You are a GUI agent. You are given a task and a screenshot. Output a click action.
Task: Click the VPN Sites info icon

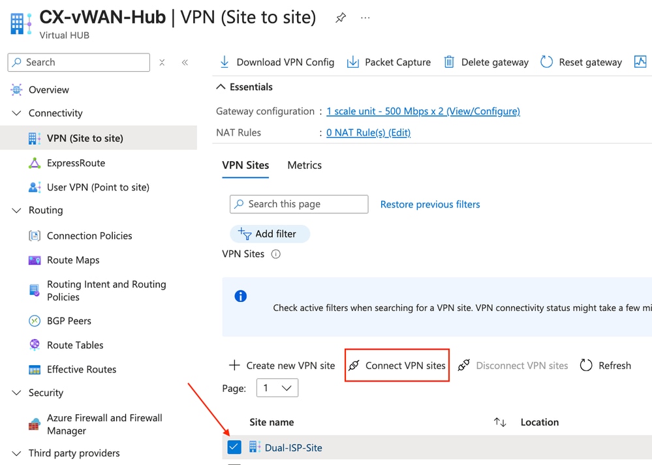pyautogui.click(x=275, y=254)
